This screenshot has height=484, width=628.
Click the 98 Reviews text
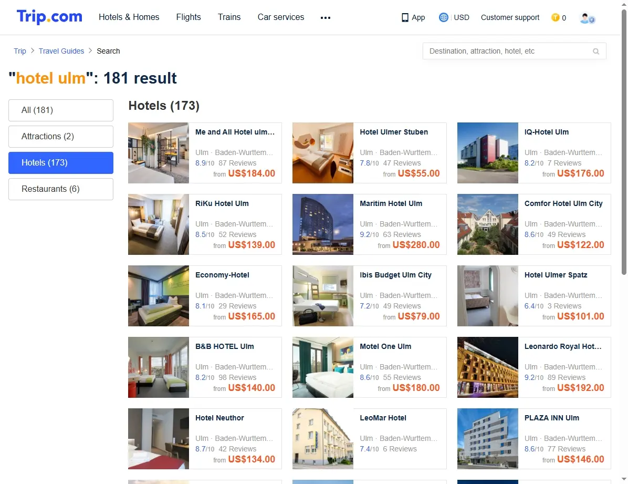(x=237, y=377)
